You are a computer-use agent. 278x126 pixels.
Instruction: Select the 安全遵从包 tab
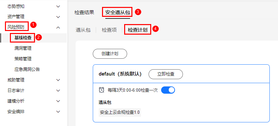coord(118,13)
